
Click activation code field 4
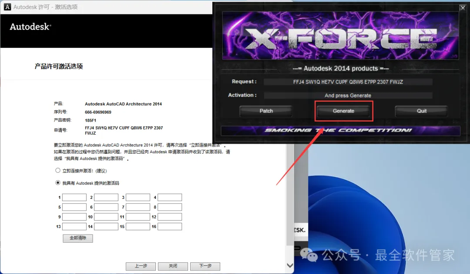(x=170, y=198)
